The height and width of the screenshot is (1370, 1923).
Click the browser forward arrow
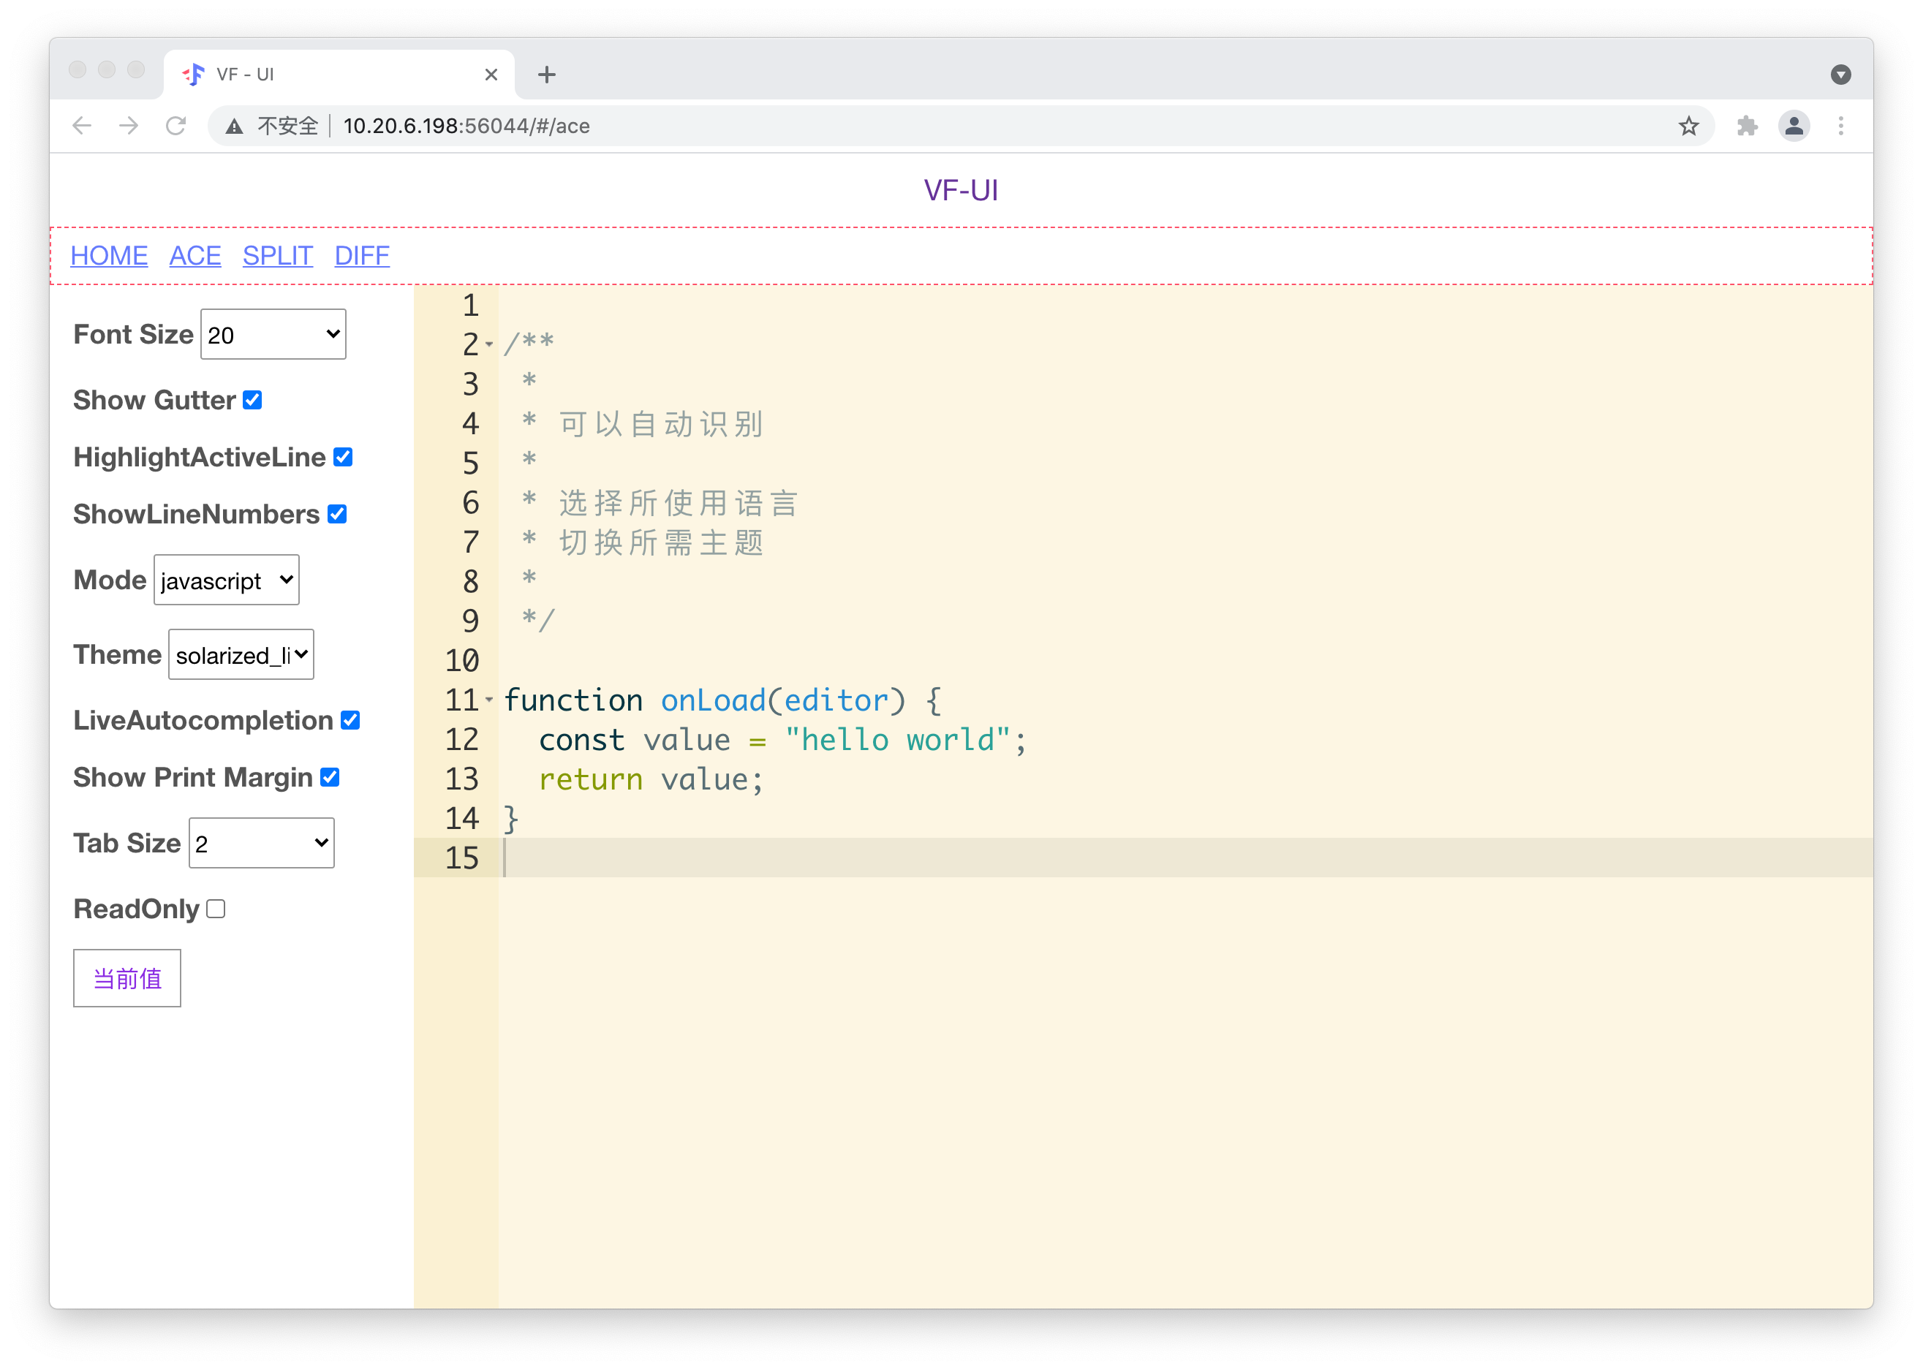[x=129, y=126]
